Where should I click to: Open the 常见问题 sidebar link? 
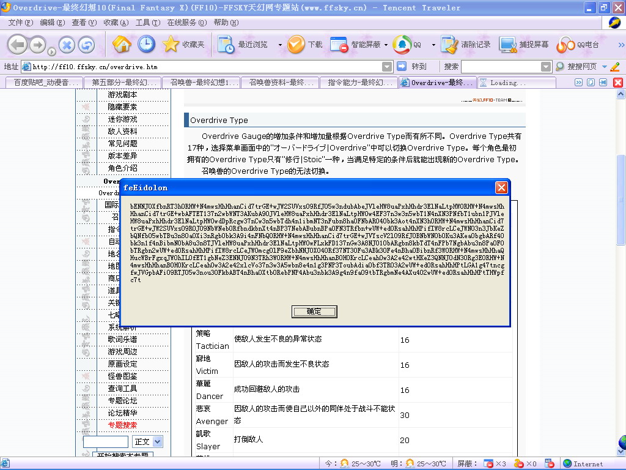pyautogui.click(x=122, y=143)
